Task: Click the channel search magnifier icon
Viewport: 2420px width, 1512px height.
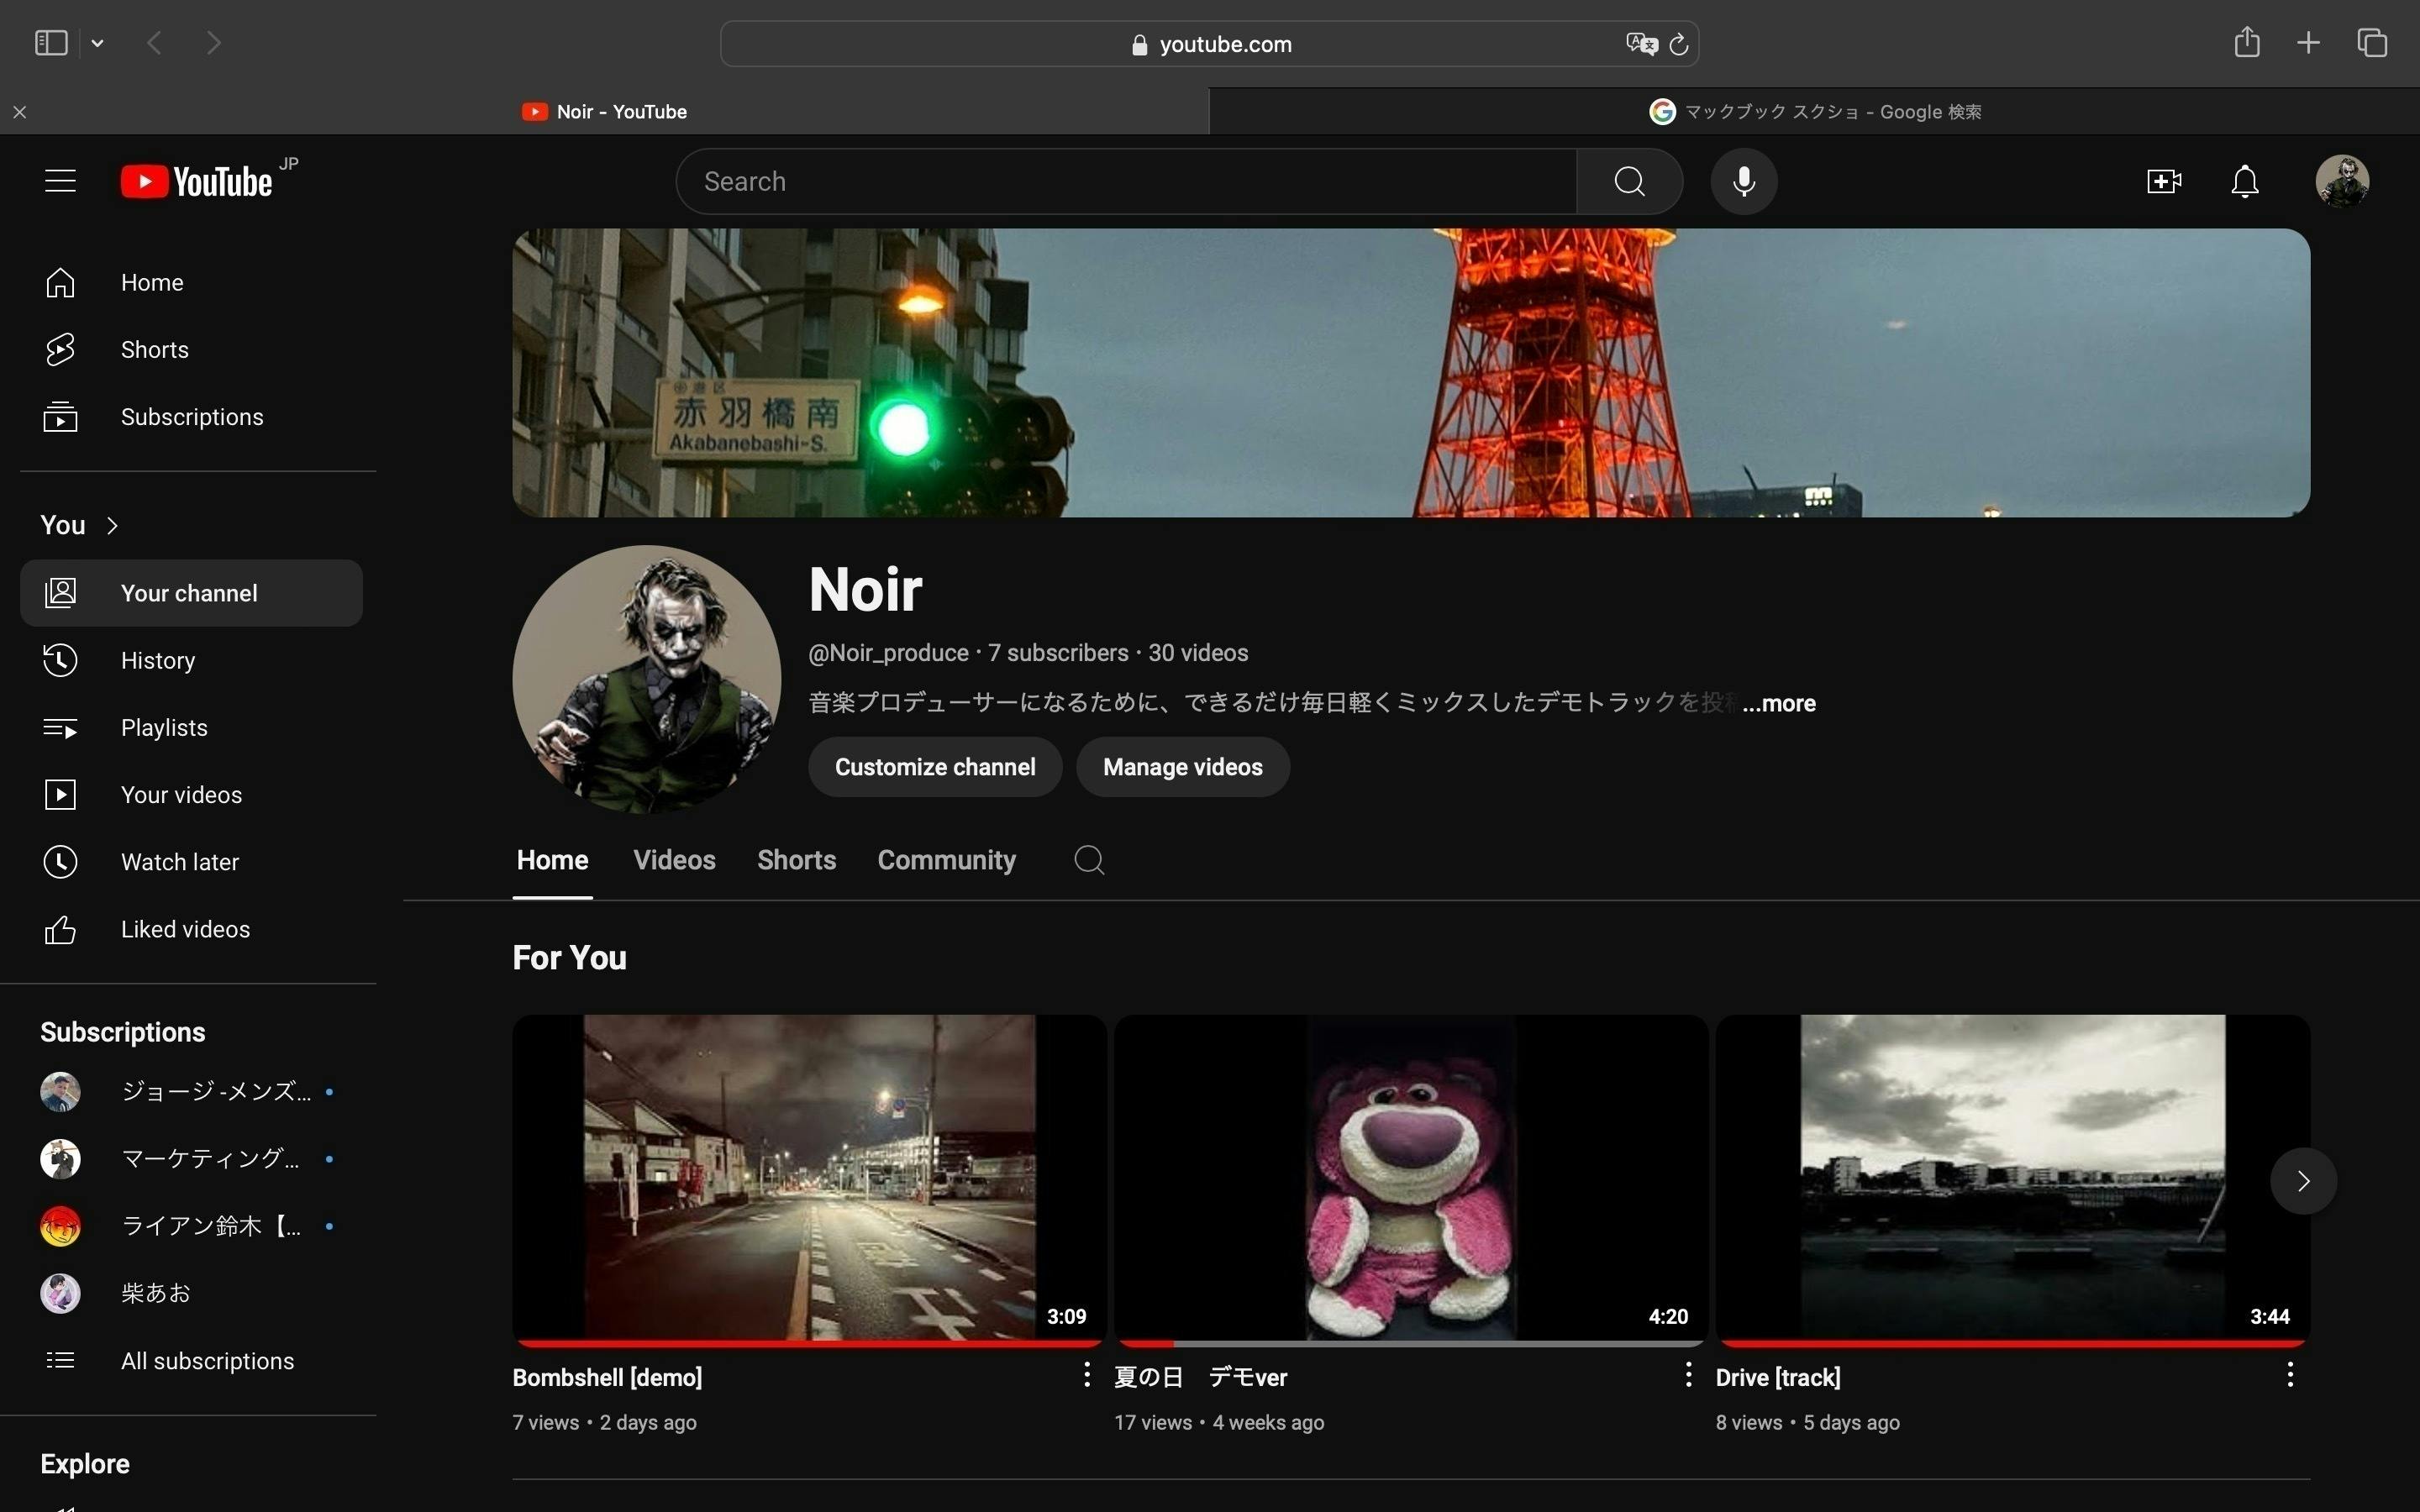Action: coord(1089,860)
